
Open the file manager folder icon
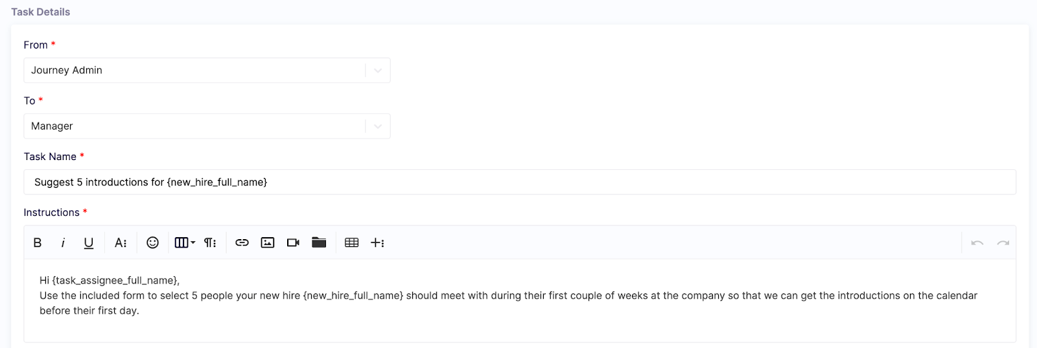(x=319, y=242)
